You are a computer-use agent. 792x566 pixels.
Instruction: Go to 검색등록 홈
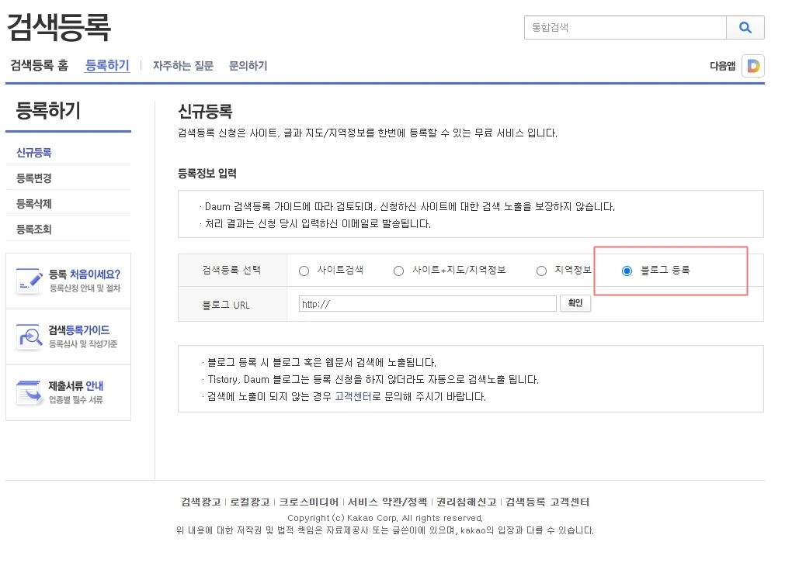point(39,66)
